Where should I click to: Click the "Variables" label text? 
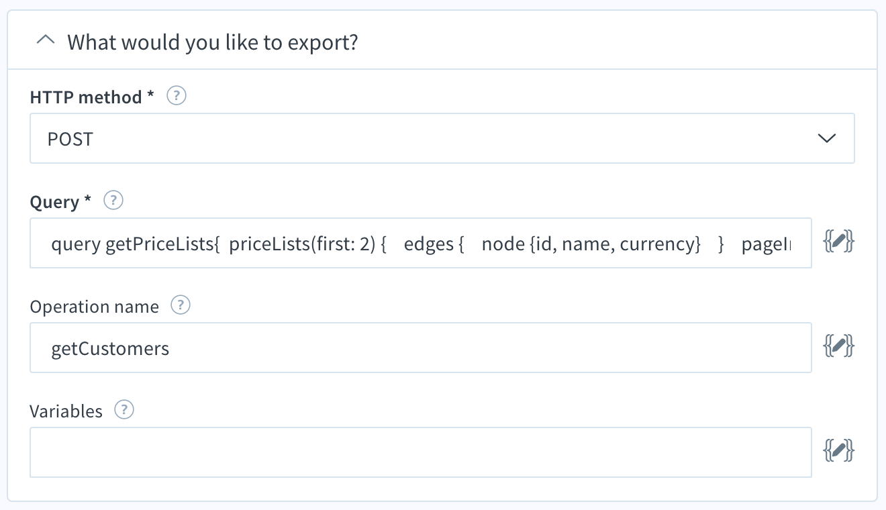click(x=66, y=411)
